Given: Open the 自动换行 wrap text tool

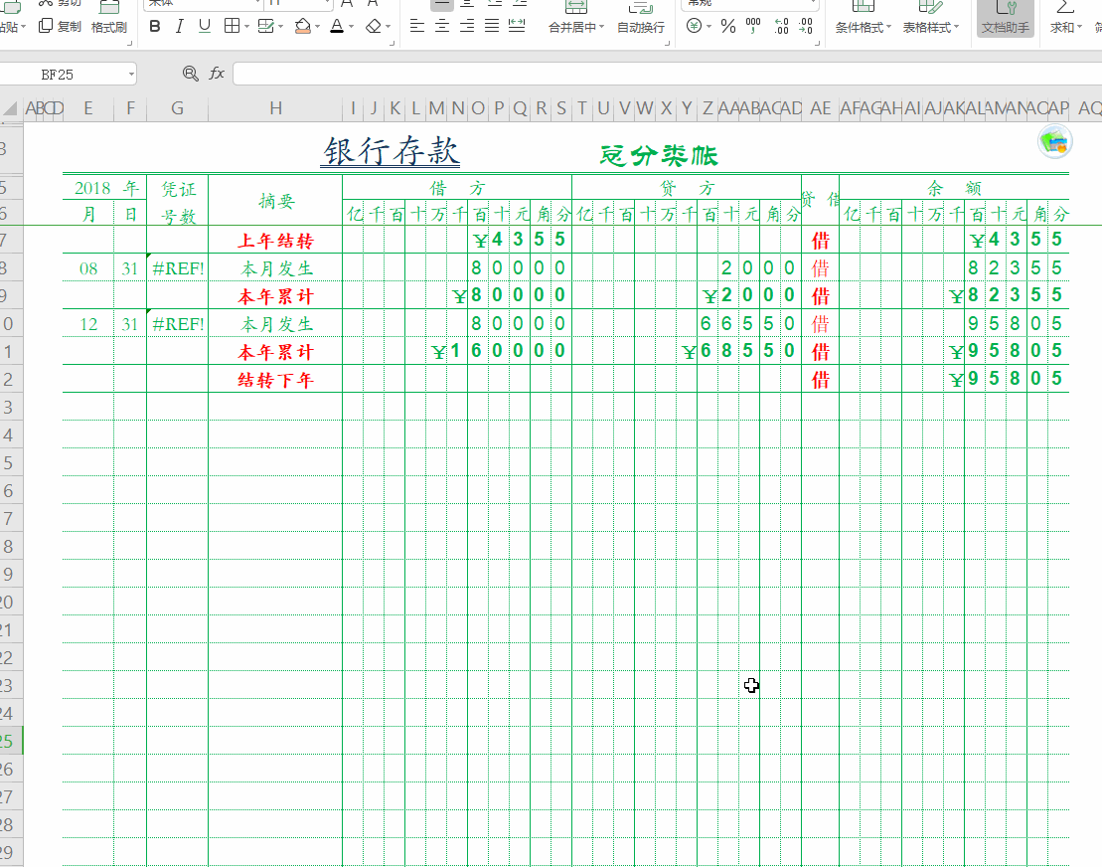Looking at the screenshot, I should pos(640,27).
